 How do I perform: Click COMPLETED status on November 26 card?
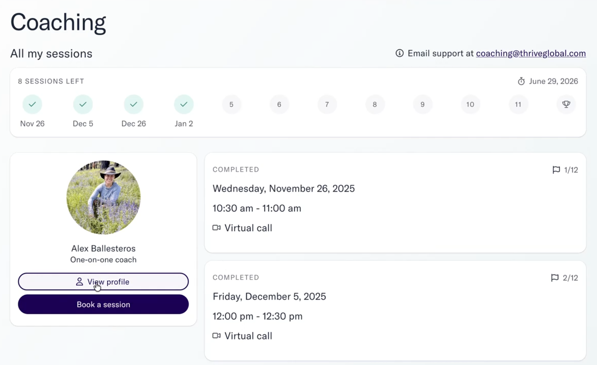coord(236,170)
